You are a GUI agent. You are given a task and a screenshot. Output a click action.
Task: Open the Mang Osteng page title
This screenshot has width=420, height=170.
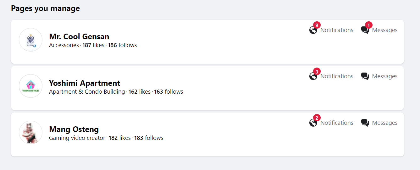pyautogui.click(x=74, y=129)
